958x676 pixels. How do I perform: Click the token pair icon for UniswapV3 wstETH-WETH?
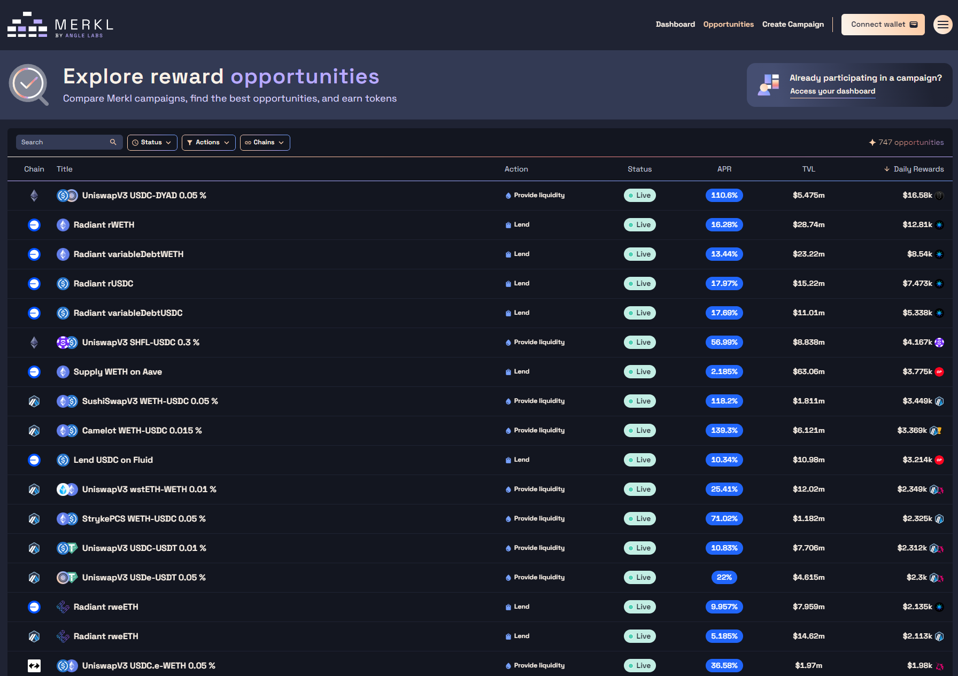pos(67,489)
